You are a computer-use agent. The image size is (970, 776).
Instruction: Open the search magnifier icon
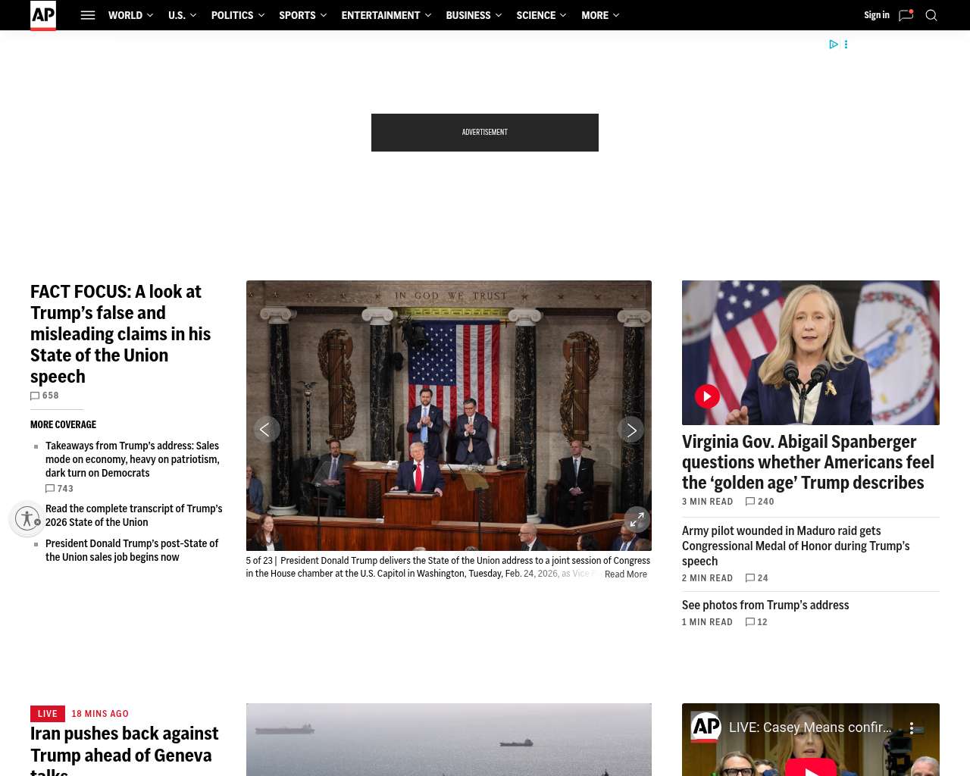[931, 15]
